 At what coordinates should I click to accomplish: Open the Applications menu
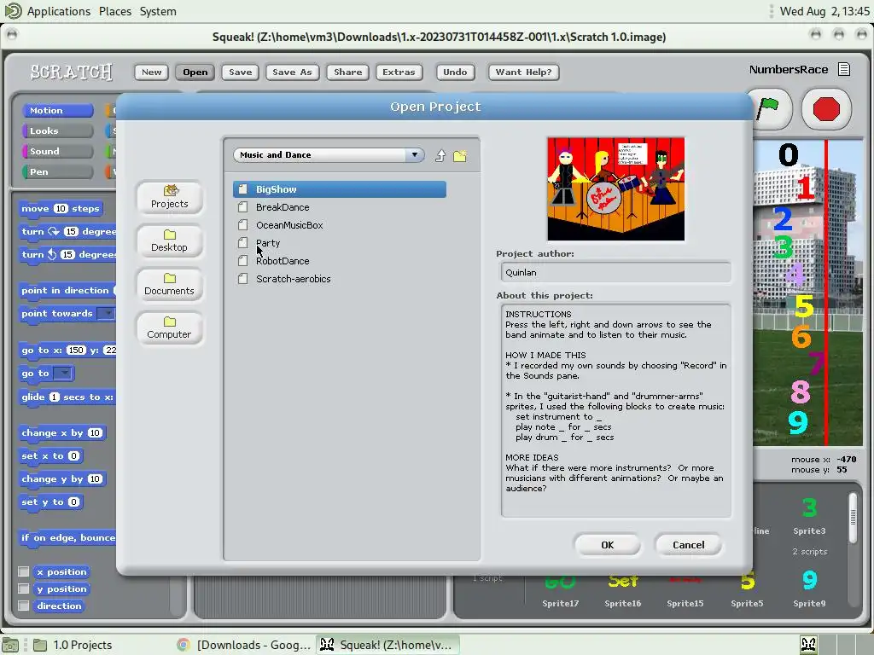click(59, 11)
